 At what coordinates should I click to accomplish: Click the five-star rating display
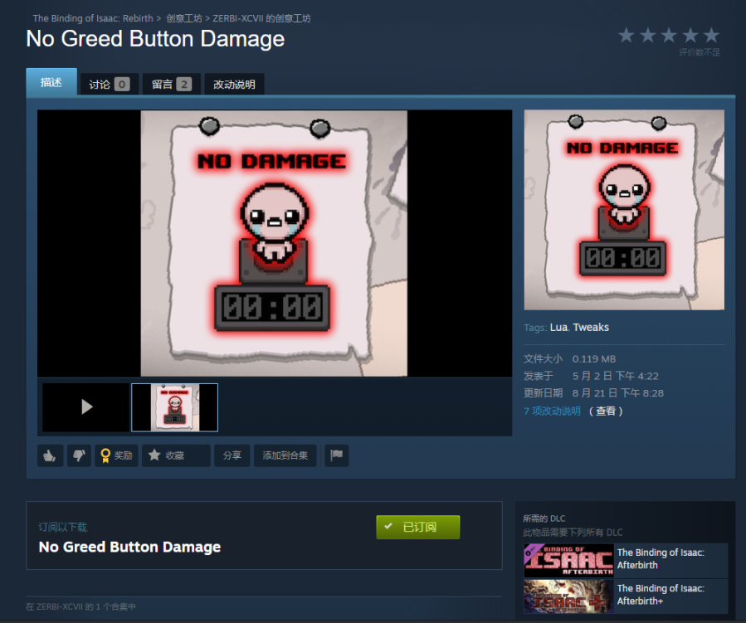click(669, 35)
